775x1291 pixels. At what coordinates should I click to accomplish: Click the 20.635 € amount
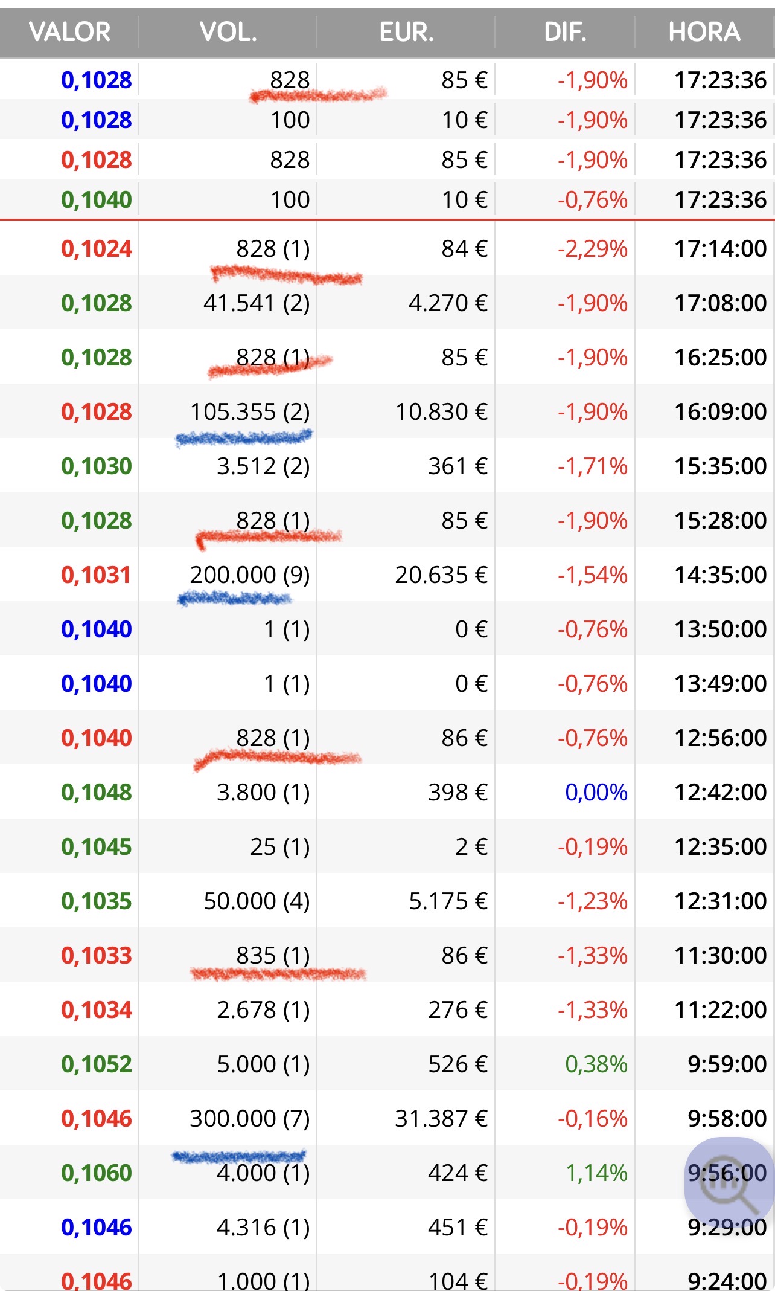tap(441, 575)
